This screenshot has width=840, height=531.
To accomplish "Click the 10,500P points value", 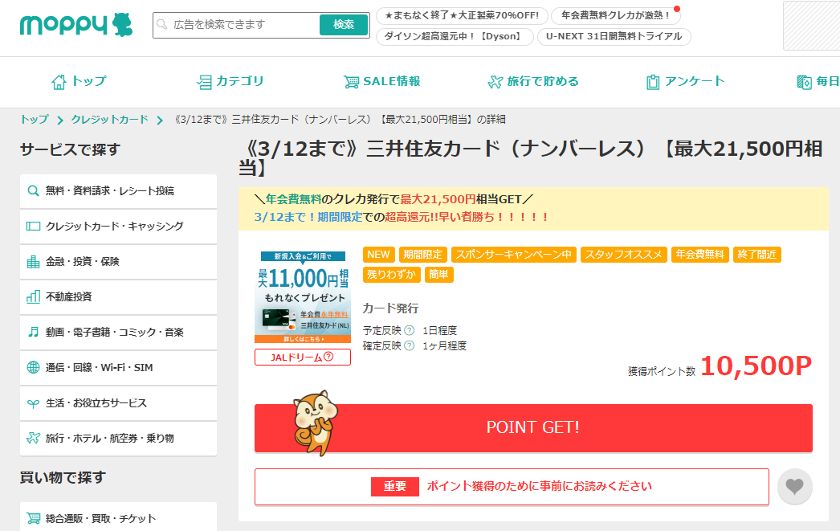I will pyautogui.click(x=756, y=366).
